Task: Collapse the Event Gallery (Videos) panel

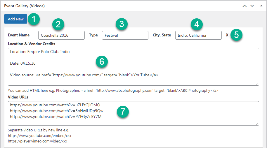Action: [261, 6]
